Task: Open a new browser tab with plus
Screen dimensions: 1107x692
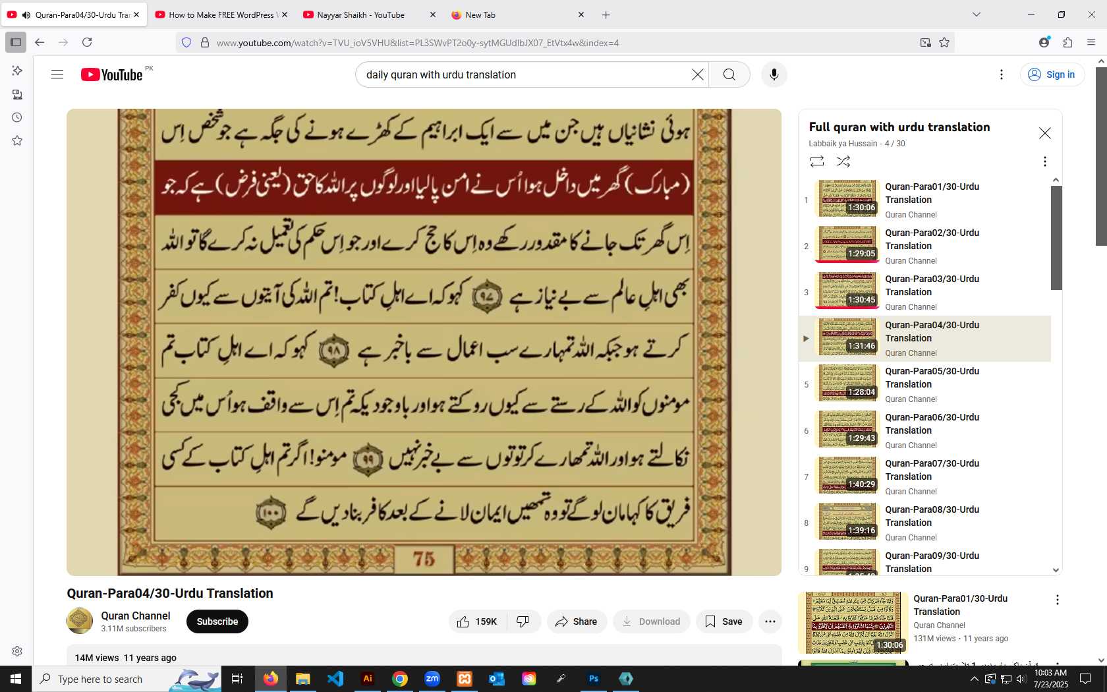Action: (606, 14)
